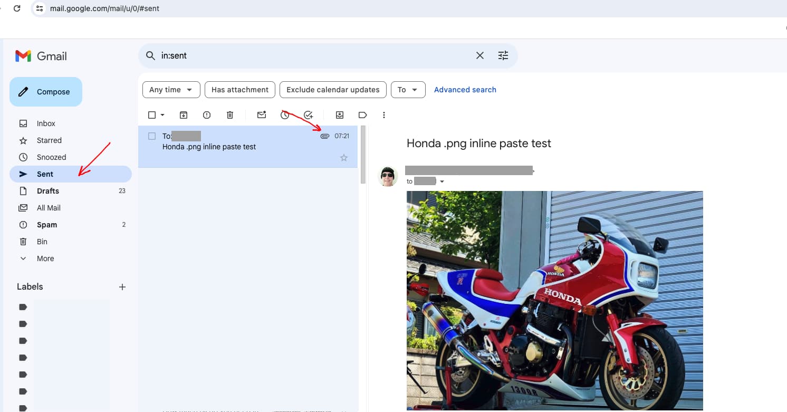The width and height of the screenshot is (787, 412).
Task: Click the clock icon beside Snoozed
Action: pos(23,157)
